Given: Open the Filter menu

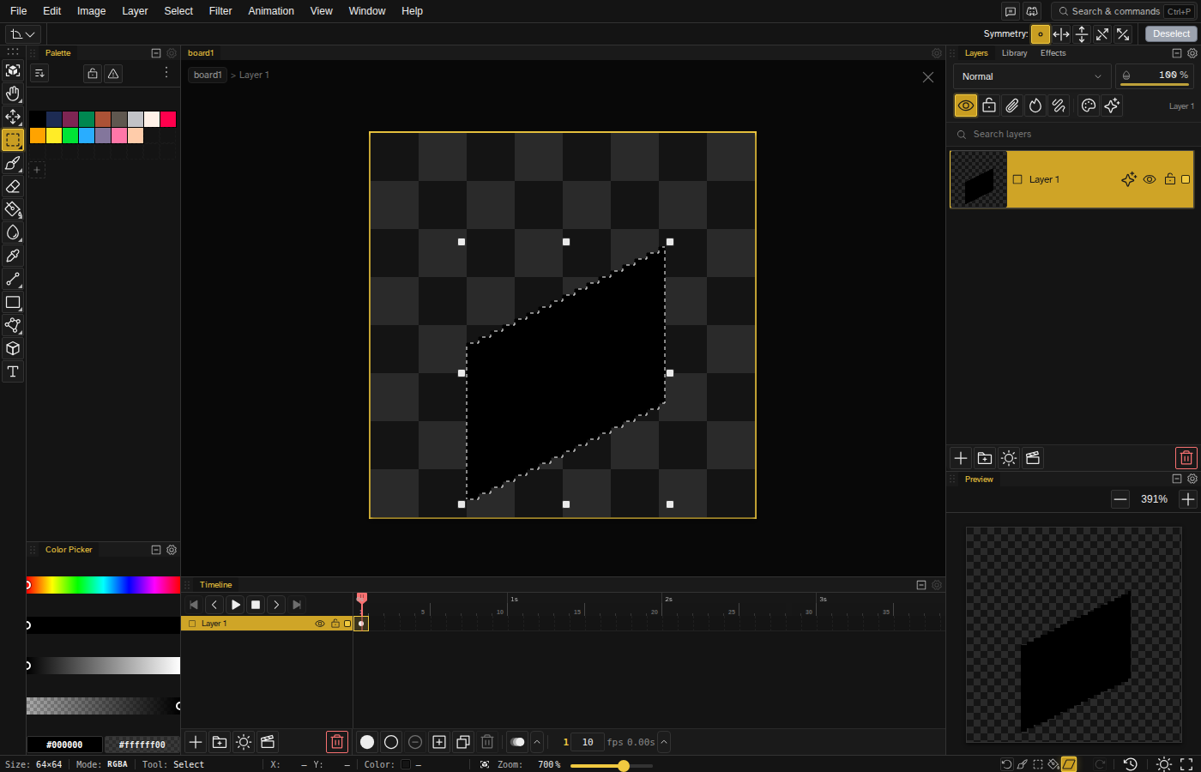Looking at the screenshot, I should [220, 11].
